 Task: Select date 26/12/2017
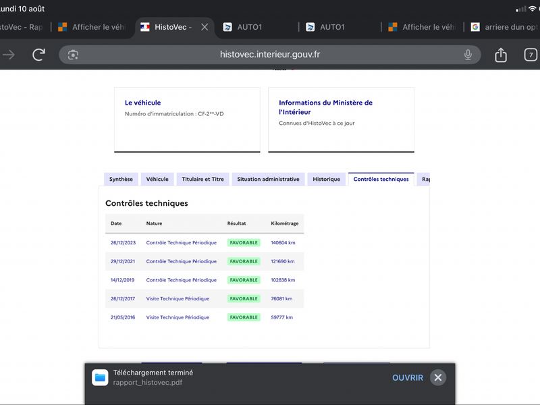[123, 298]
